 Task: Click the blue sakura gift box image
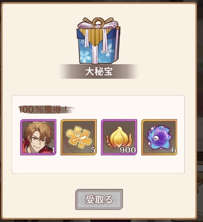(x=98, y=41)
